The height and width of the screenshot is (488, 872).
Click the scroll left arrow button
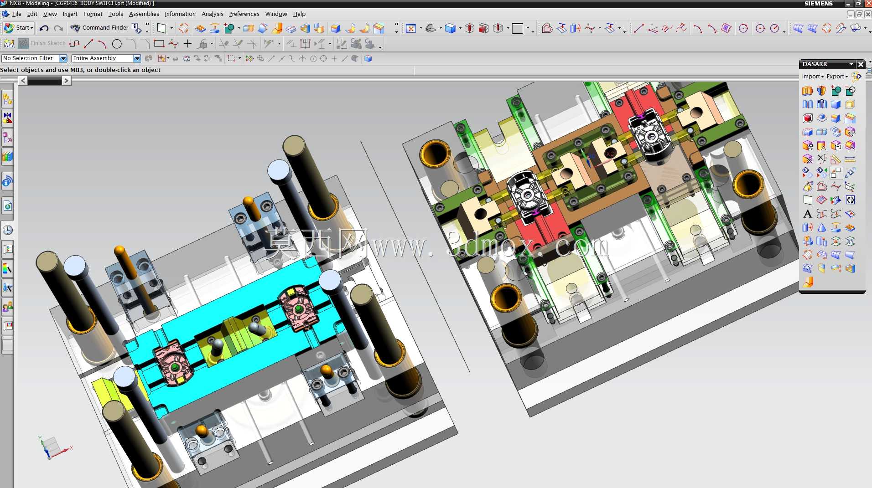coord(23,81)
